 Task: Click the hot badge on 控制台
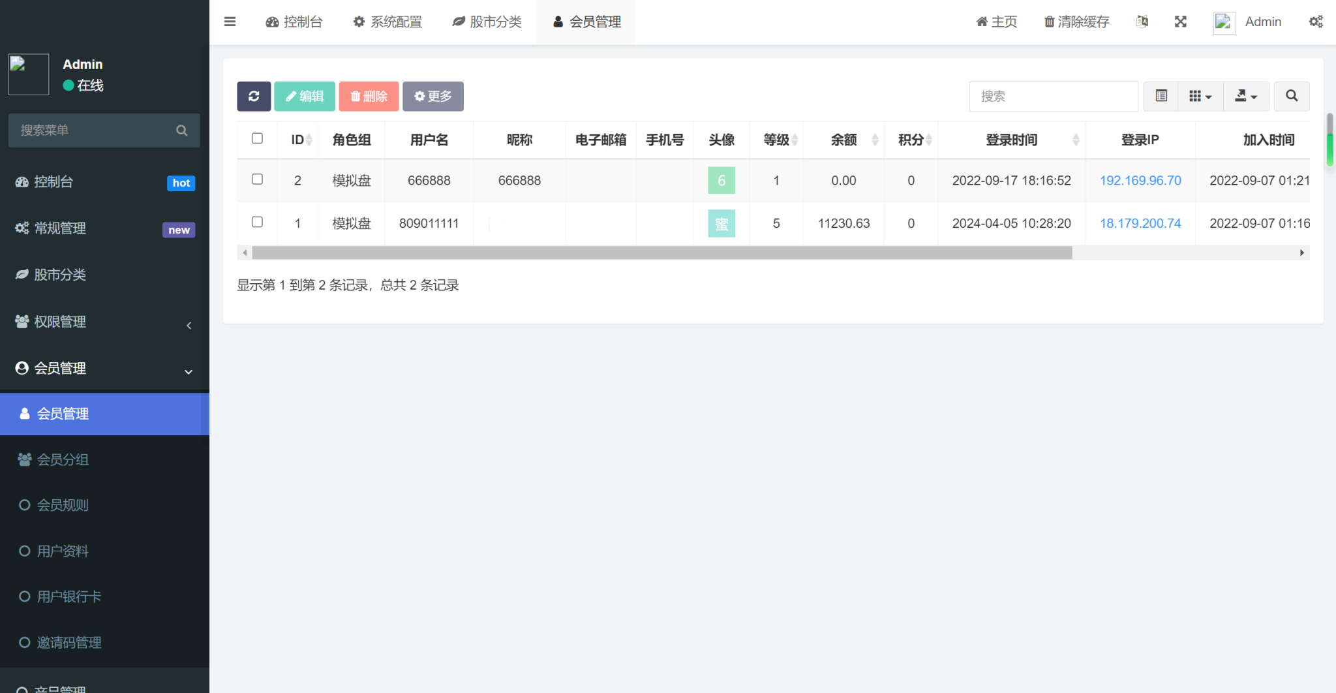point(181,183)
